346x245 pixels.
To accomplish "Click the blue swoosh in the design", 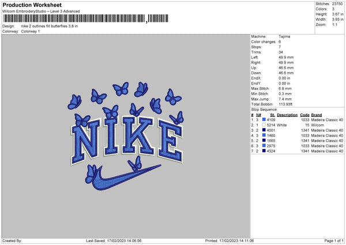I will pyautogui.click(x=126, y=177).
